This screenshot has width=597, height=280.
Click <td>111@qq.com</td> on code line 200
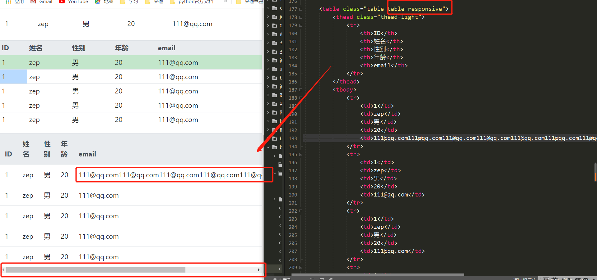pyautogui.click(x=392, y=195)
